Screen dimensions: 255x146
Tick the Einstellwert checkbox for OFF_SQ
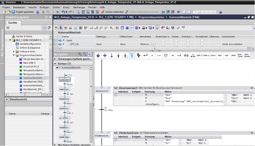[x=202, y=44]
